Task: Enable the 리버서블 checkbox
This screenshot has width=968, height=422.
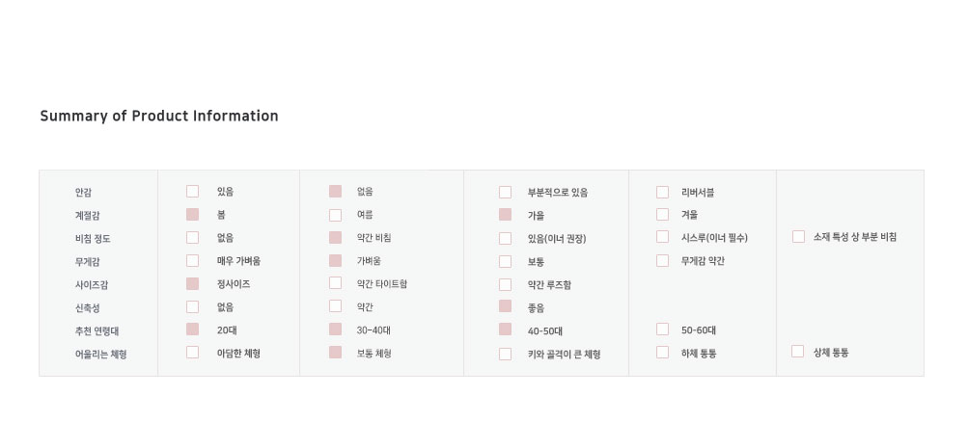Action: [x=663, y=192]
